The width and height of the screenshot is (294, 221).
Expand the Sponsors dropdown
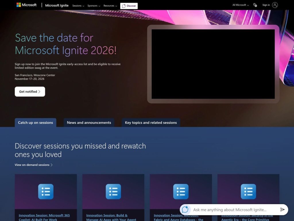pos(93,5)
